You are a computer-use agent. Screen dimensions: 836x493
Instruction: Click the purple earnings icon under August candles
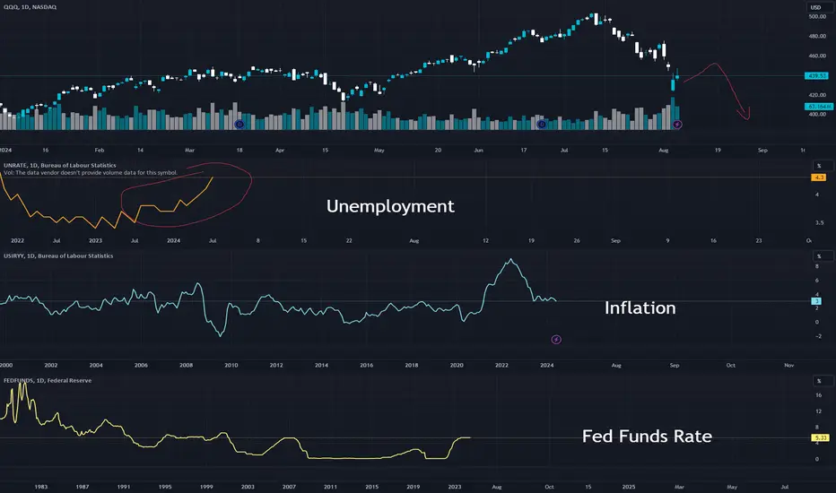pos(677,125)
